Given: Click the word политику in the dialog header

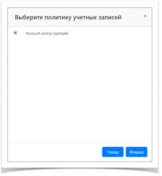Looking at the screenshot, I should [58, 18].
